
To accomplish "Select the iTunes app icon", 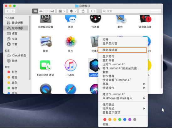I will 70,65.
